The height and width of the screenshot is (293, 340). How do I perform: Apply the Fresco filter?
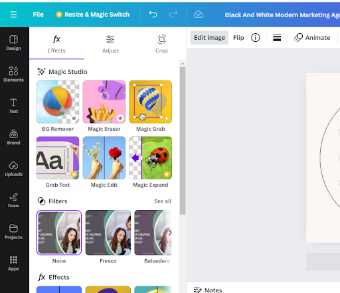(x=108, y=233)
